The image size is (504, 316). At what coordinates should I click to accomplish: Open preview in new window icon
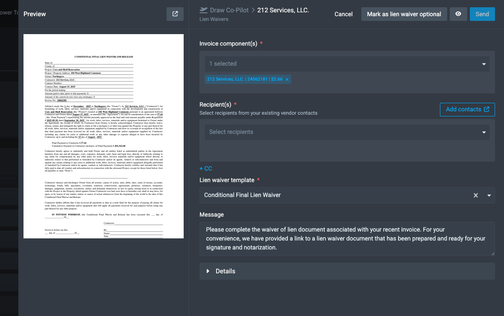click(175, 14)
